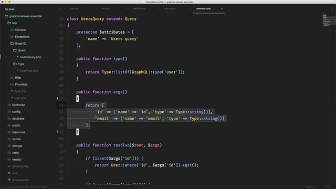336x189 pixels.
Task: Click the GraphQL folder icon
Action: coord(12,44)
